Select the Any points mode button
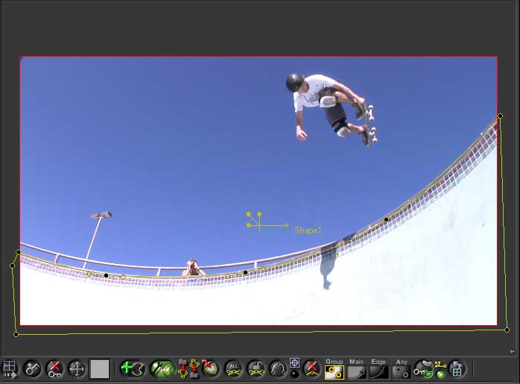Screen dimensions: 520x384 pyautogui.click(x=401, y=372)
